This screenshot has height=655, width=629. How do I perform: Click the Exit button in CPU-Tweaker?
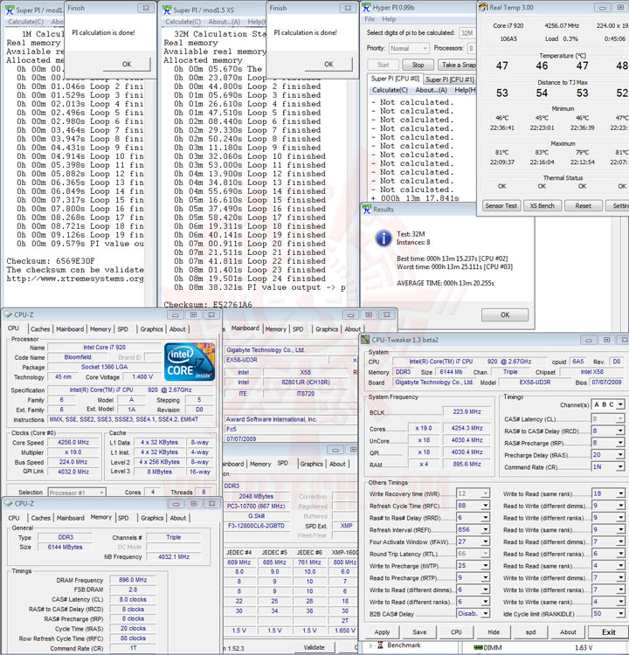[x=609, y=632]
